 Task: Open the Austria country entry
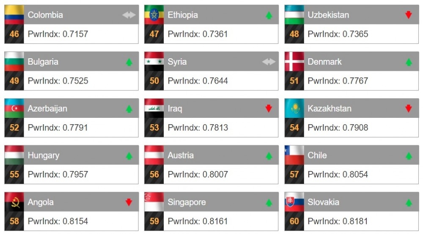[211, 165]
